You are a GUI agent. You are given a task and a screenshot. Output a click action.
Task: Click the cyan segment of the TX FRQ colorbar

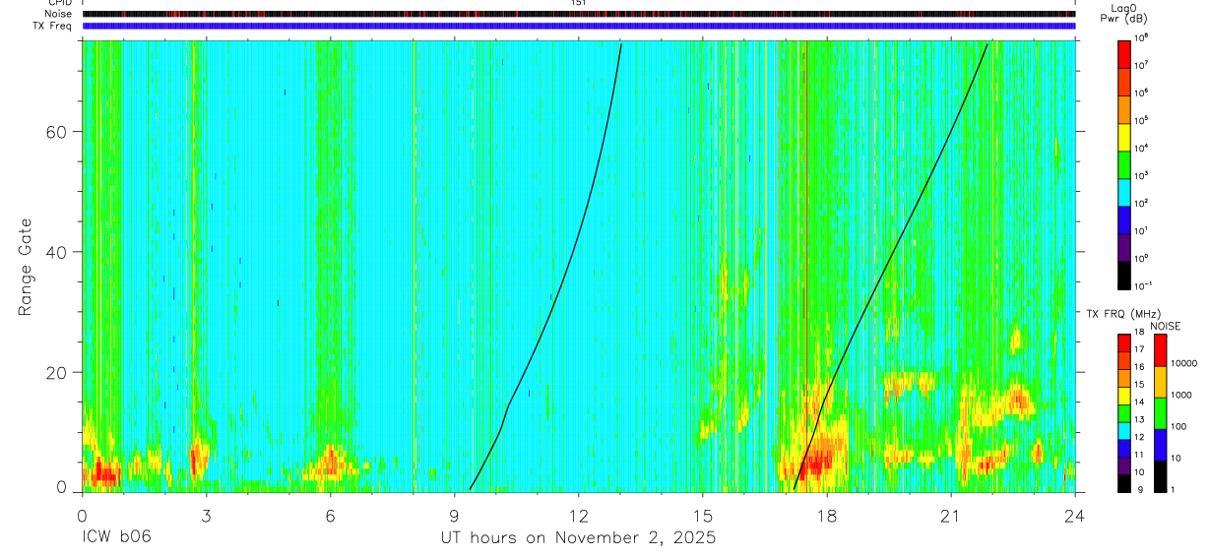[x=1124, y=430]
